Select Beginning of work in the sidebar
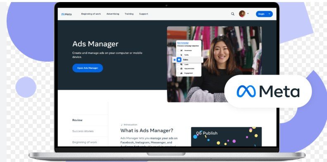 pyautogui.click(x=85, y=142)
